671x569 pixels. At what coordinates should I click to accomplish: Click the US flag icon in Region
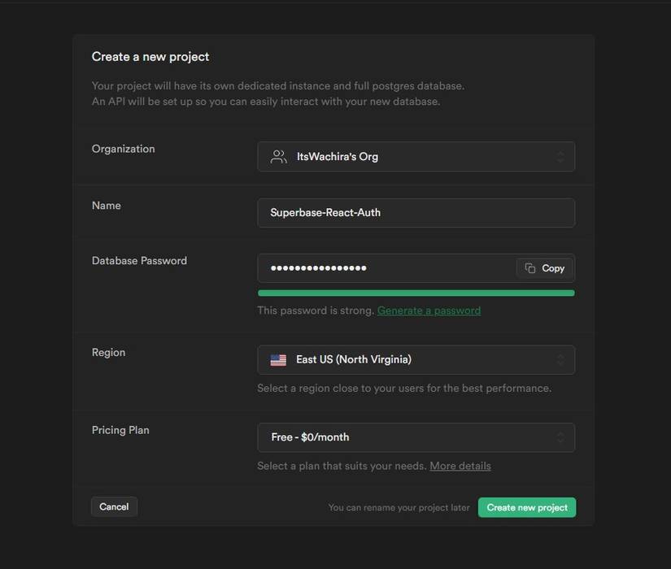(x=278, y=360)
